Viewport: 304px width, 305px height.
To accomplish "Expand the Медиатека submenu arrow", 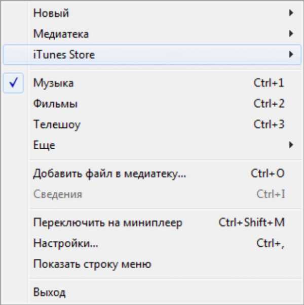I will [291, 34].
